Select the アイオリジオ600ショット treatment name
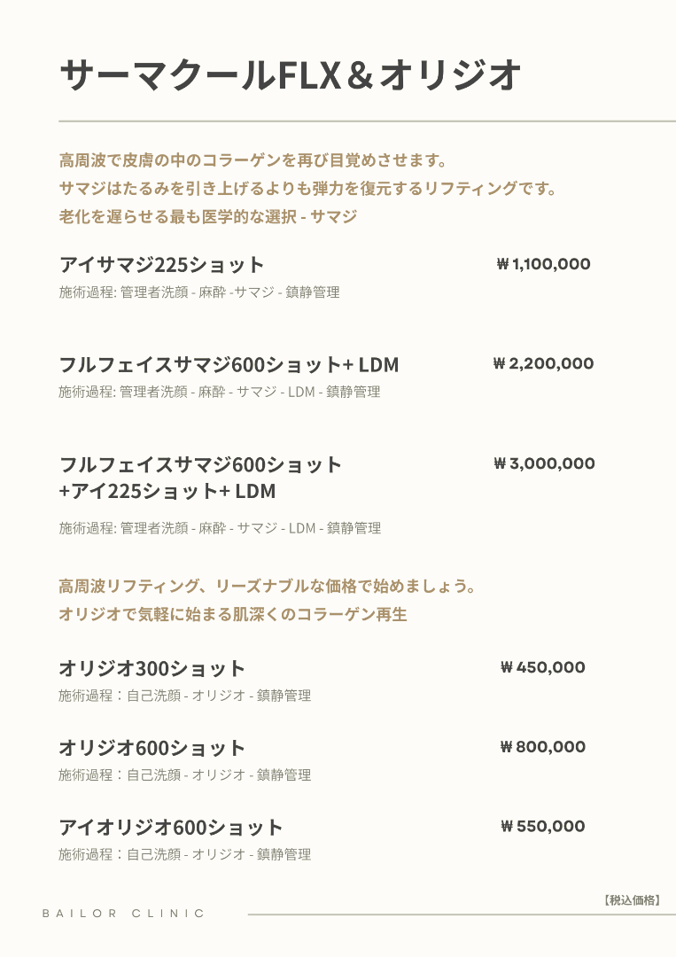The image size is (676, 957). pos(171,828)
